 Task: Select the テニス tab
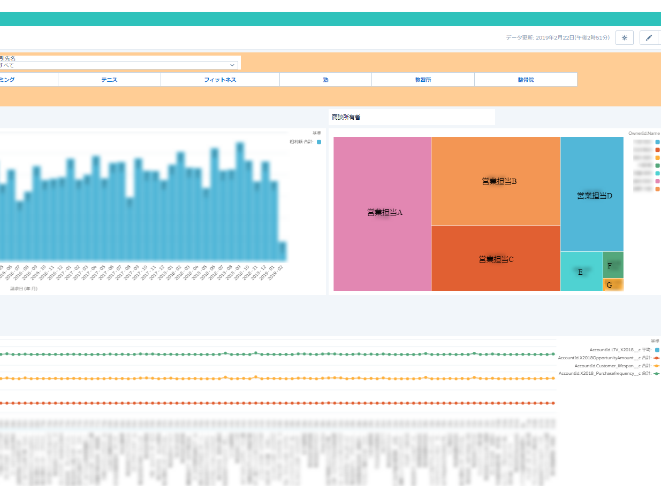click(109, 80)
